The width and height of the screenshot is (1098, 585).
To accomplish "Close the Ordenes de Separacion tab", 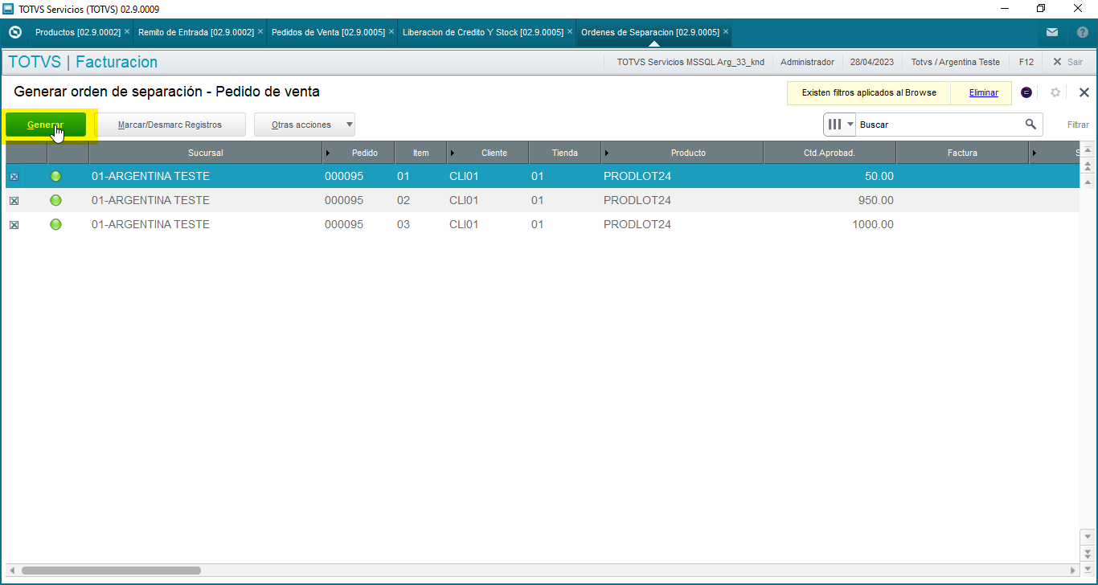I will [726, 31].
